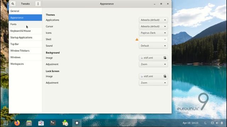
Task: Open Software store from taskbar
Action: (41, 123)
